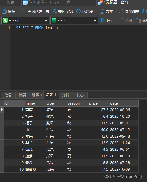Switch to the fruit @zixue table tab
The width and height of the screenshot is (147, 182).
tap(59, 2)
